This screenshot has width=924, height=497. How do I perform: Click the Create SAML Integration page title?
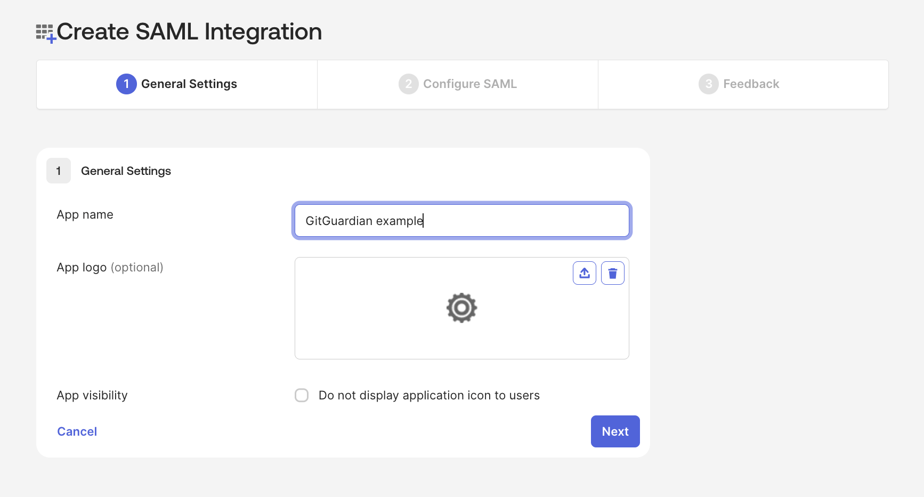click(189, 32)
